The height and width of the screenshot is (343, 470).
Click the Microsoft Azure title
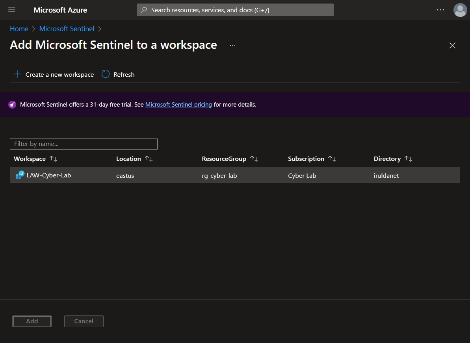60,10
